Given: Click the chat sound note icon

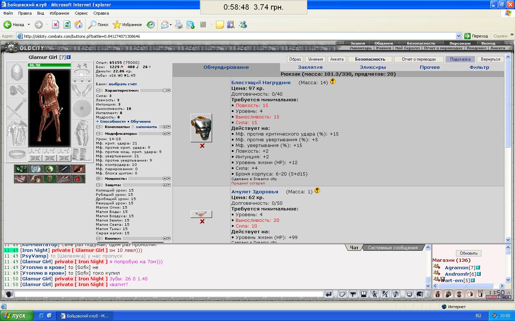Looking at the screenshot, I should coord(396,294).
